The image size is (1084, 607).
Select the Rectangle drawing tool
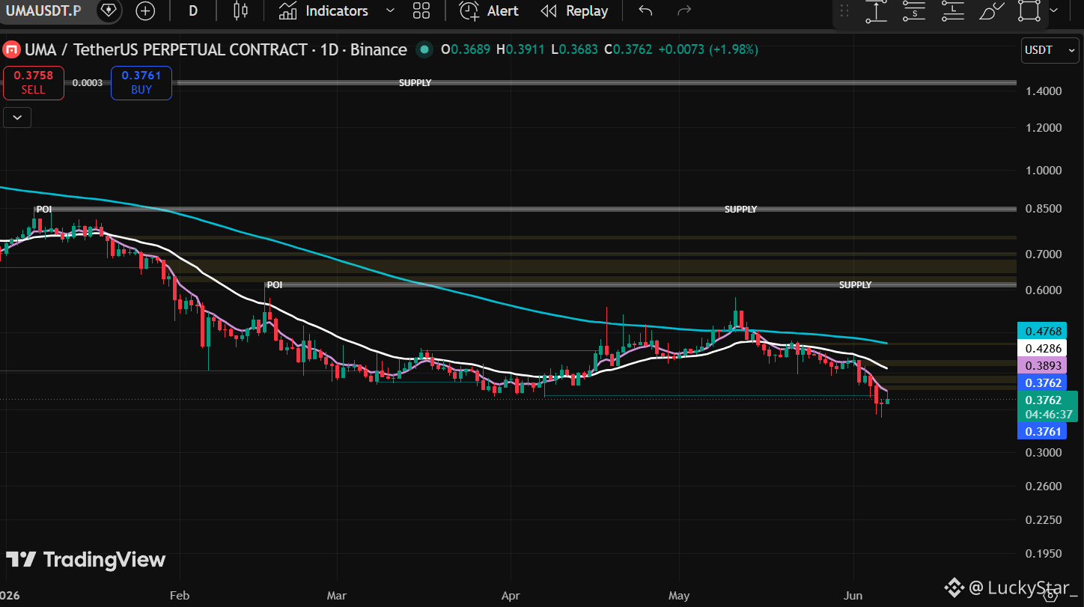pyautogui.click(x=1030, y=10)
